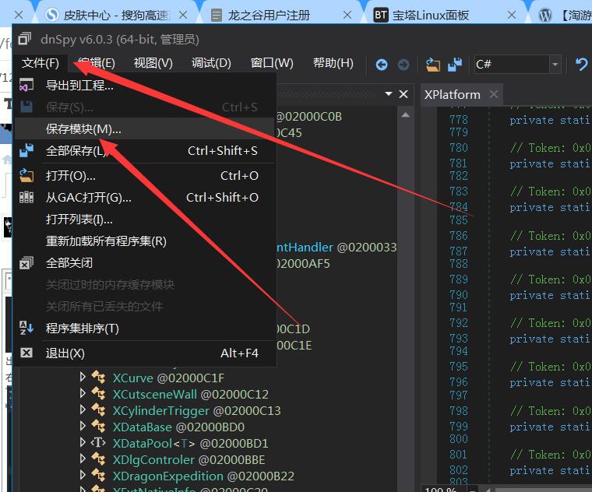The image size is (592, 492).
Task: Select the XPlatform editor tab
Action: coord(452,94)
